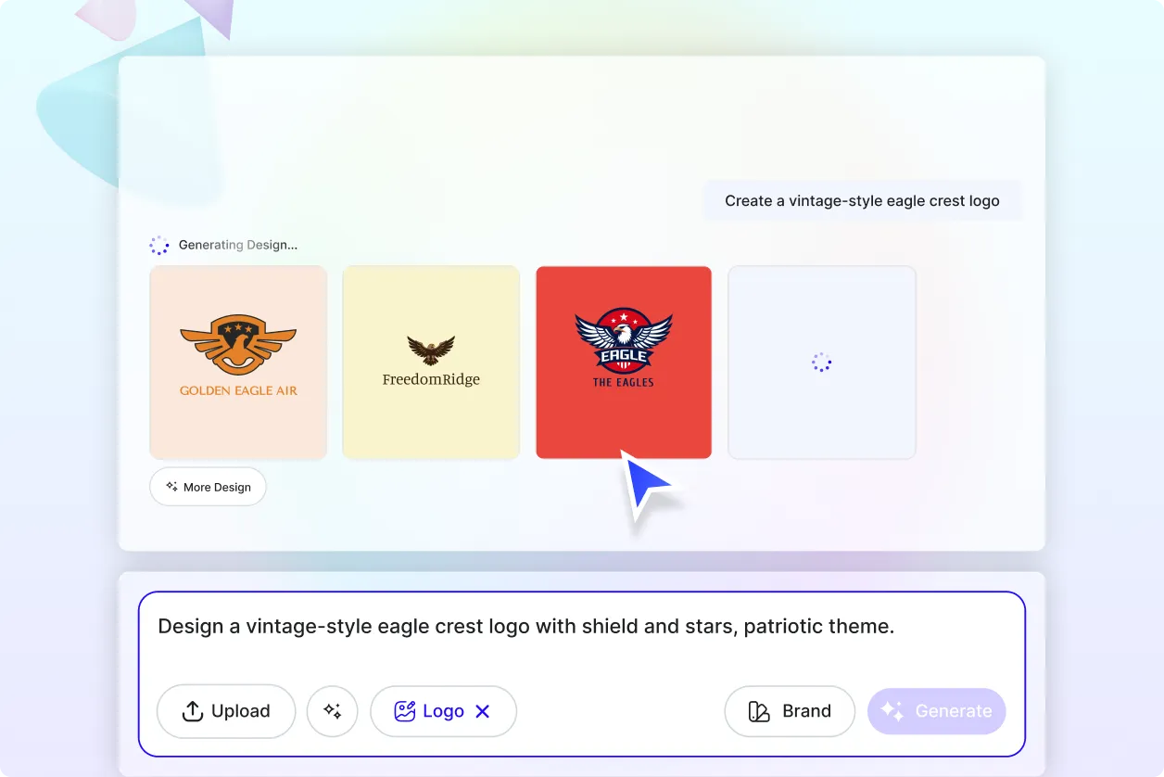Image resolution: width=1164 pixels, height=777 pixels.
Task: Click the 'Generating Design...' status text
Action: click(x=238, y=245)
